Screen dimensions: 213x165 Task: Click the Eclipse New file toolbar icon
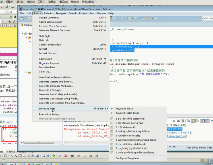pos(22,18)
